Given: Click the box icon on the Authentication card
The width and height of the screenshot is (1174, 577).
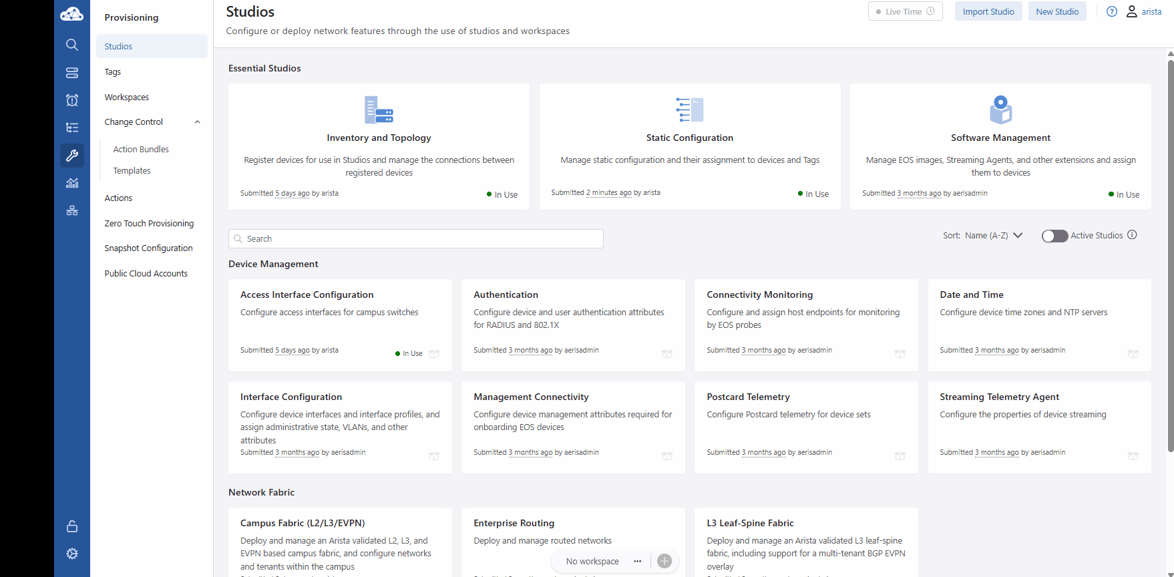Looking at the screenshot, I should tap(667, 354).
